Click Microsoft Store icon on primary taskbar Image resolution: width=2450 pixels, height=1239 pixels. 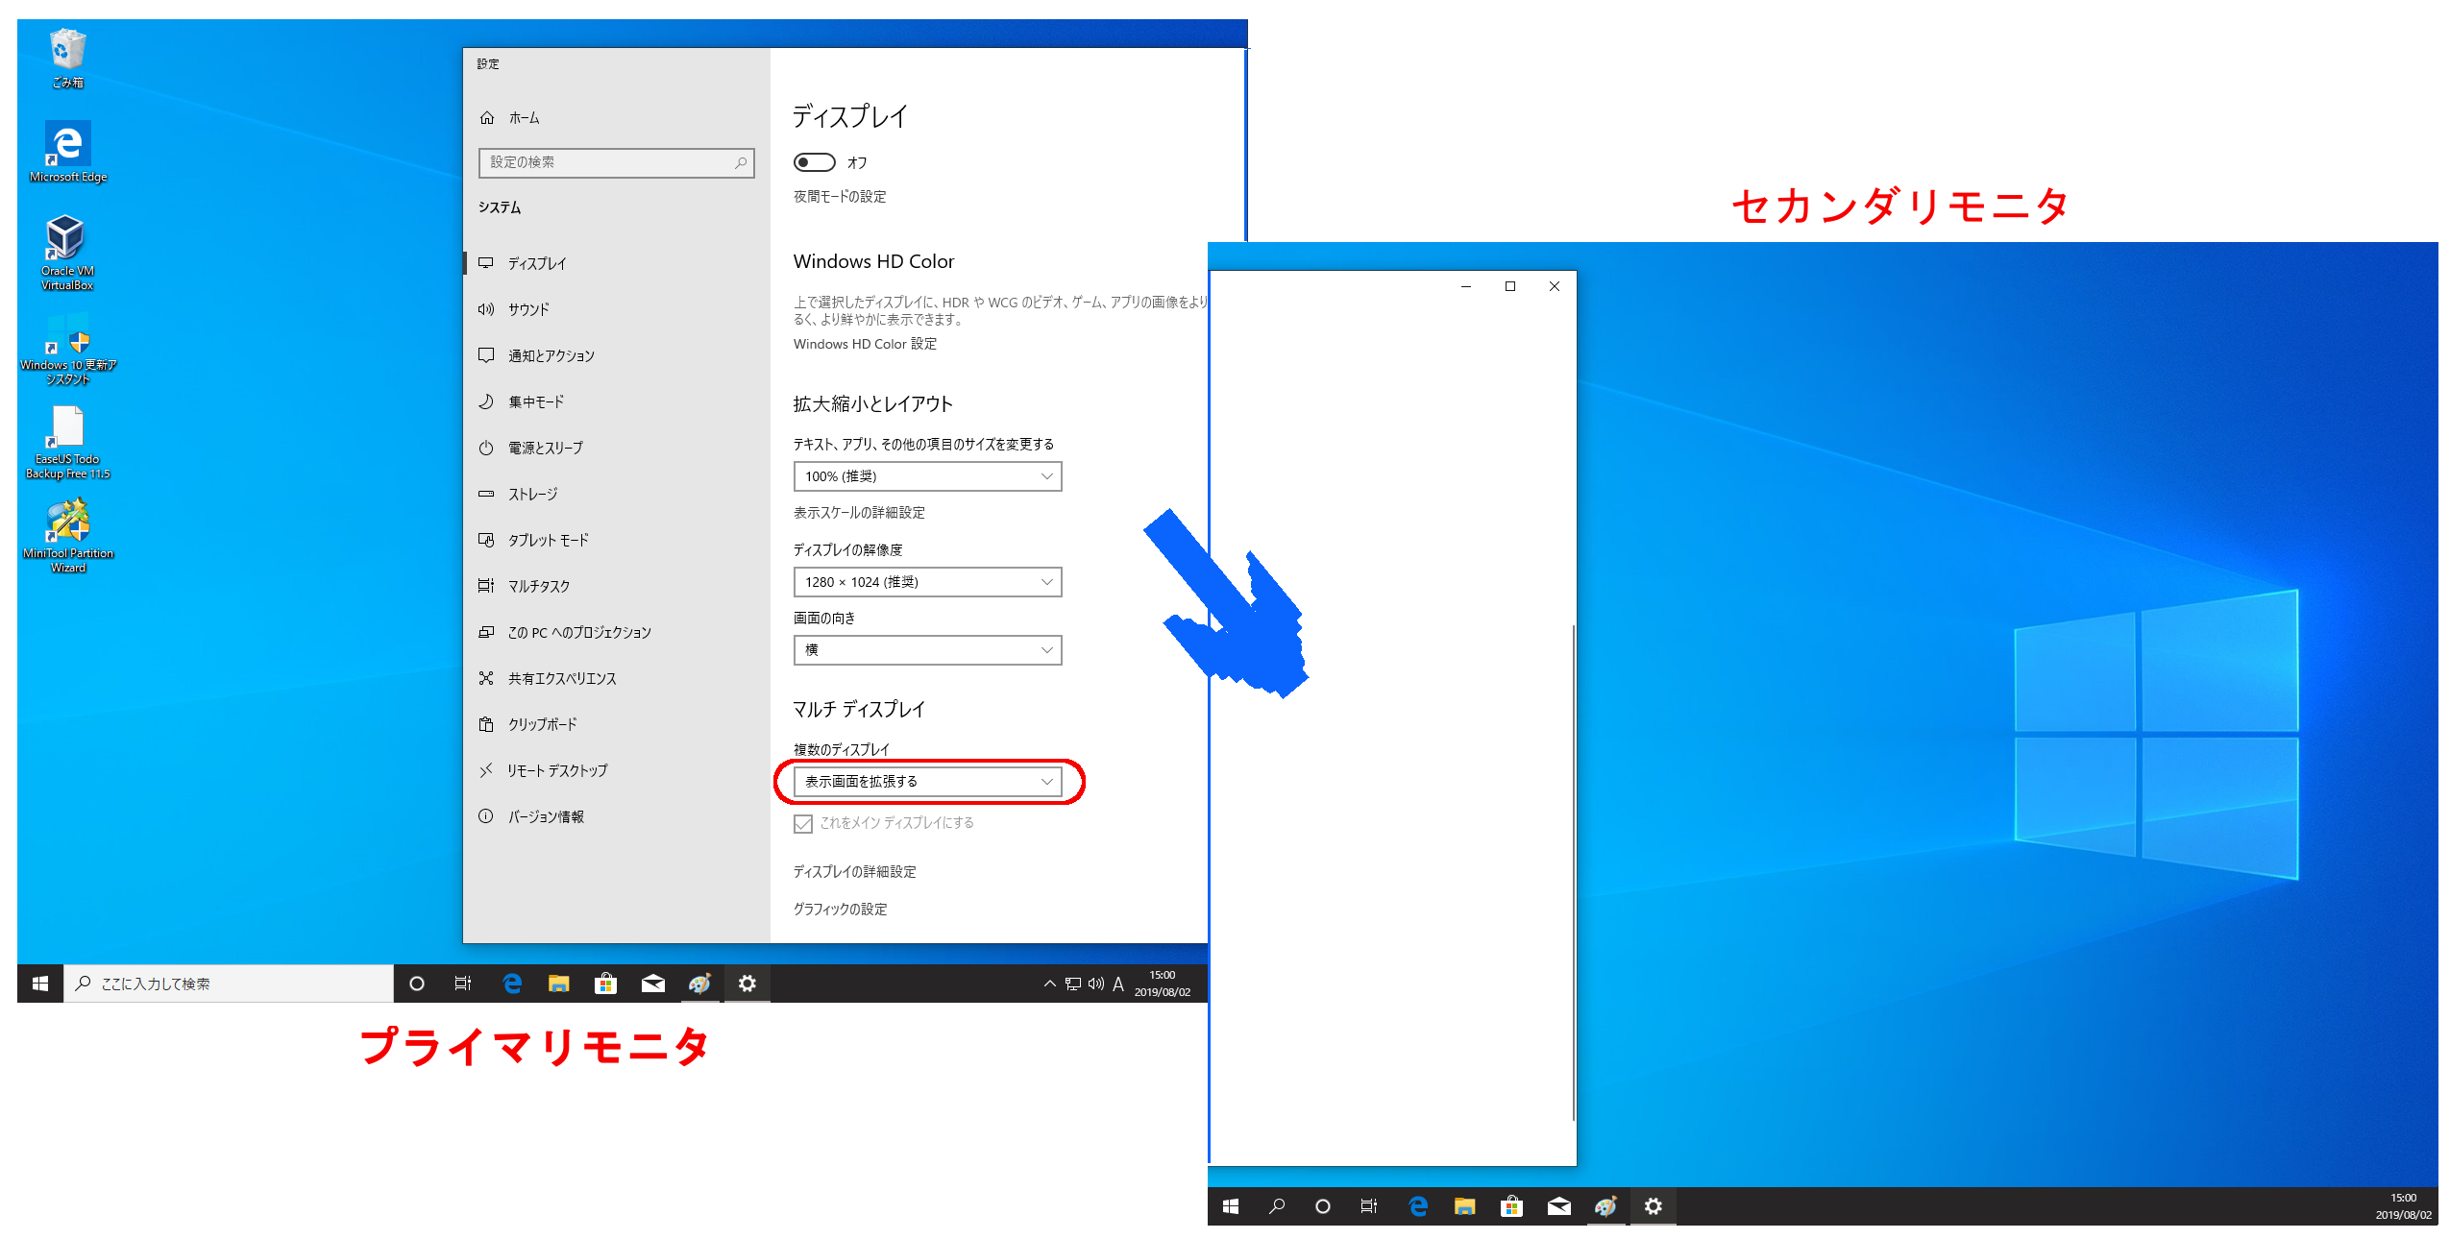point(605,983)
